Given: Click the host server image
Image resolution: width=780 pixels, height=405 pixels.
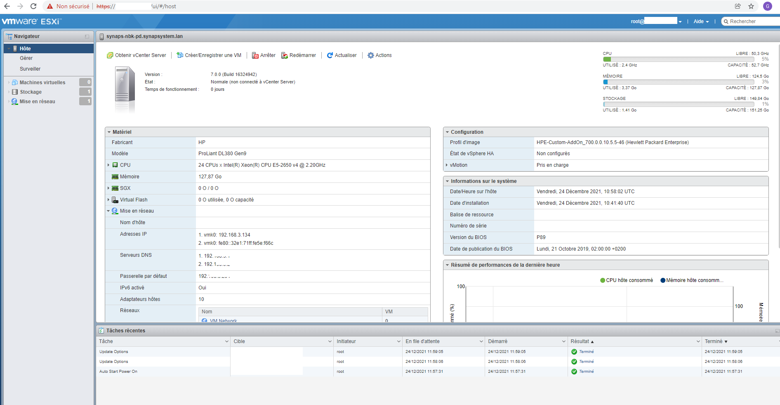Looking at the screenshot, I should [x=125, y=90].
